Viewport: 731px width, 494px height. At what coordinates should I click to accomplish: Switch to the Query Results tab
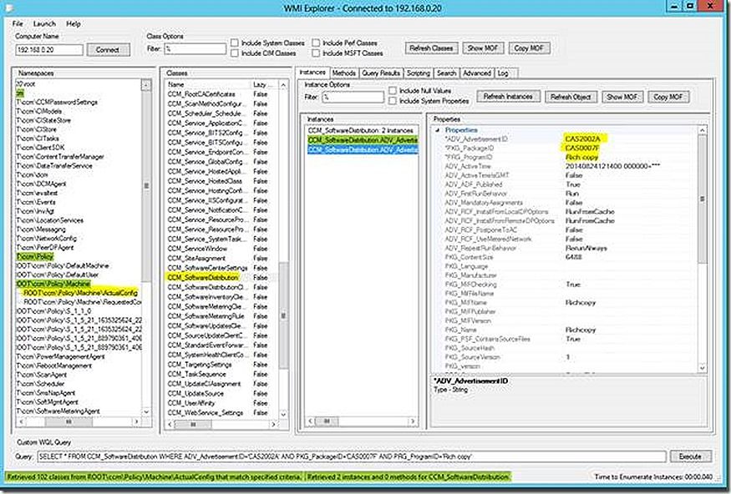[381, 73]
